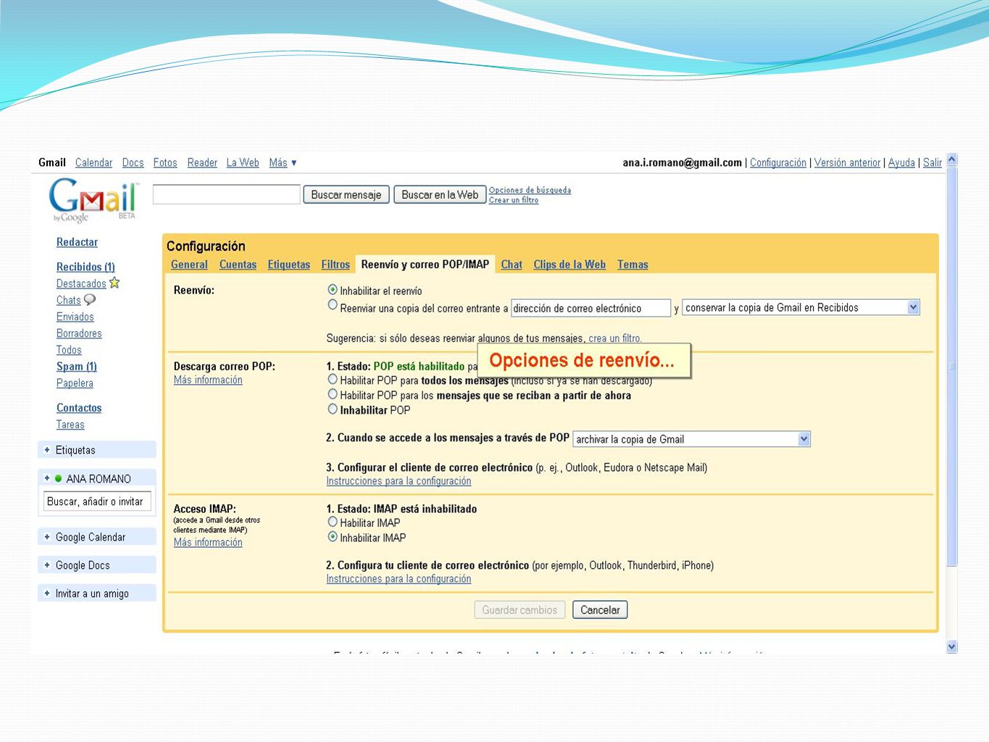Select the Habilitar IMAP radio button
This screenshot has width=989, height=742.
[333, 522]
